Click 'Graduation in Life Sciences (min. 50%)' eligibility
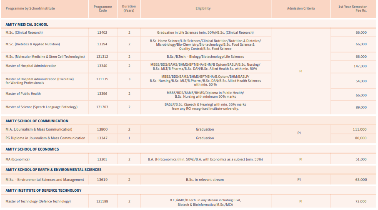Image resolution: width=378 pixels, height=210 pixels. (205, 32)
